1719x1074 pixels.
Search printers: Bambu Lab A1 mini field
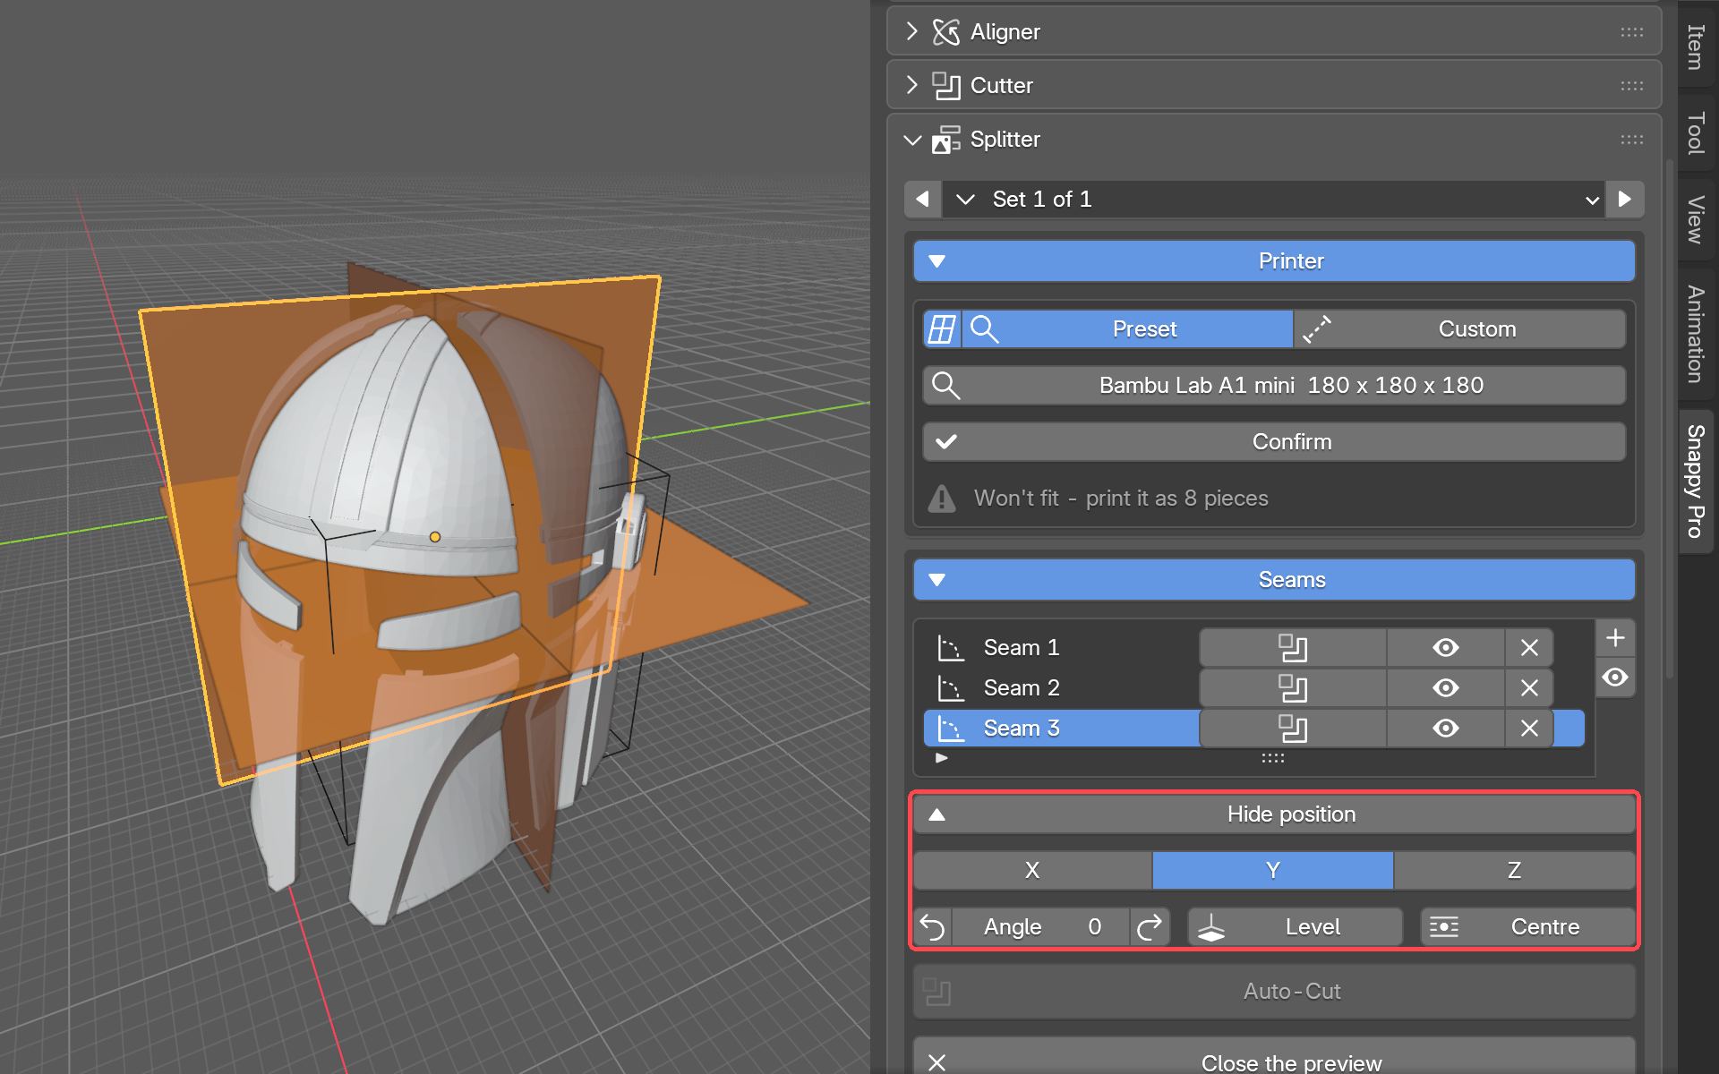pyautogui.click(x=1274, y=386)
